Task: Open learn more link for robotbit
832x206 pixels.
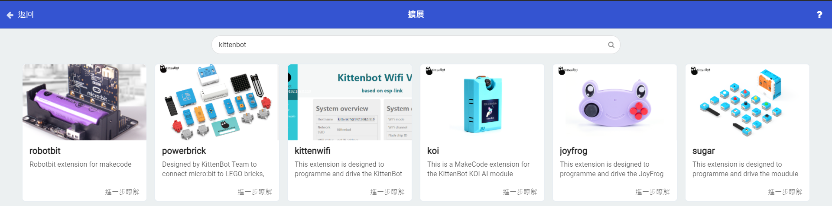Action: tap(122, 192)
